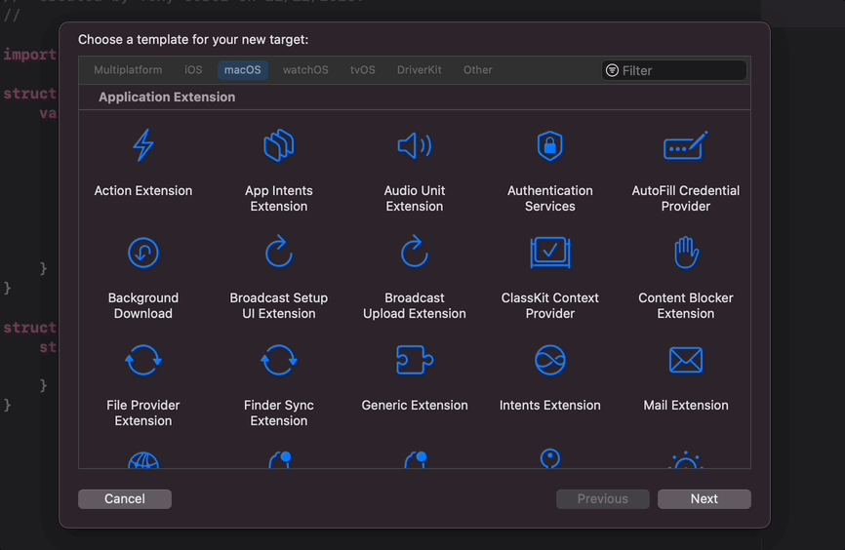Select the Action Extension lightning bolt icon

[x=143, y=145]
